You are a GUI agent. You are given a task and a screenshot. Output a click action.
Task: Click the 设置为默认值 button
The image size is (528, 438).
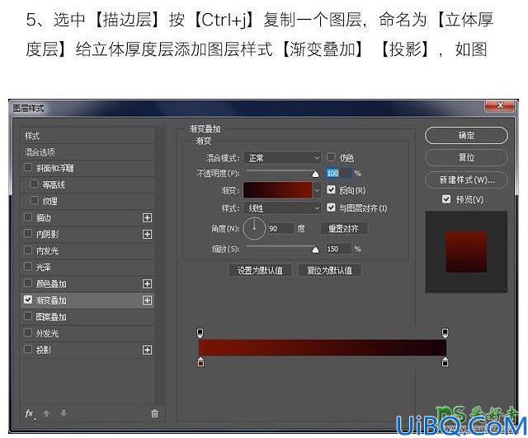pyautogui.click(x=260, y=270)
